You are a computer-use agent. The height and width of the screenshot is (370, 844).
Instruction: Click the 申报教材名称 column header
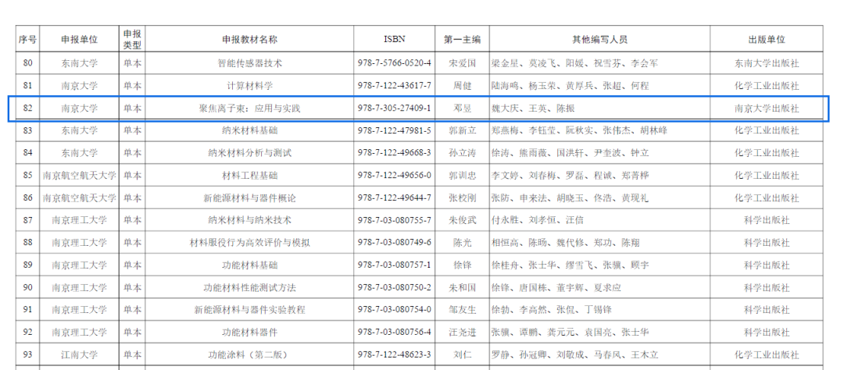[x=250, y=40]
